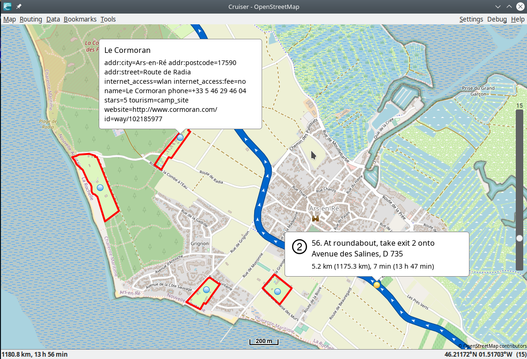Open the Help menu

coord(518,19)
